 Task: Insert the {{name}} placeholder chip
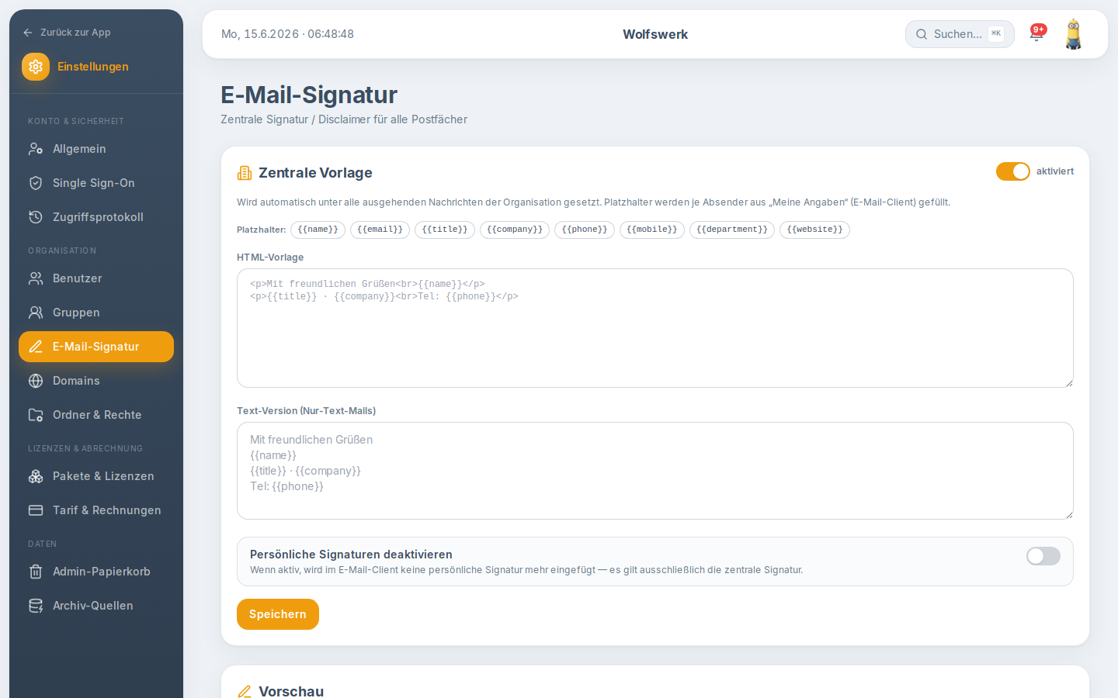[318, 230]
